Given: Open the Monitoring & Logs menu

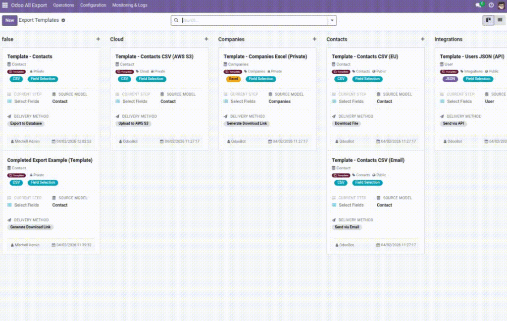Looking at the screenshot, I should pyautogui.click(x=130, y=5).
